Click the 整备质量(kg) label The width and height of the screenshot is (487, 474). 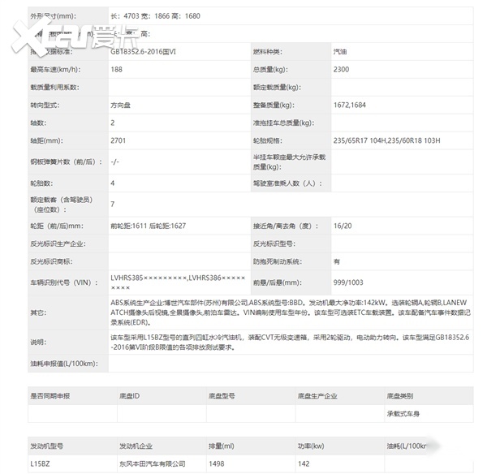click(274, 105)
